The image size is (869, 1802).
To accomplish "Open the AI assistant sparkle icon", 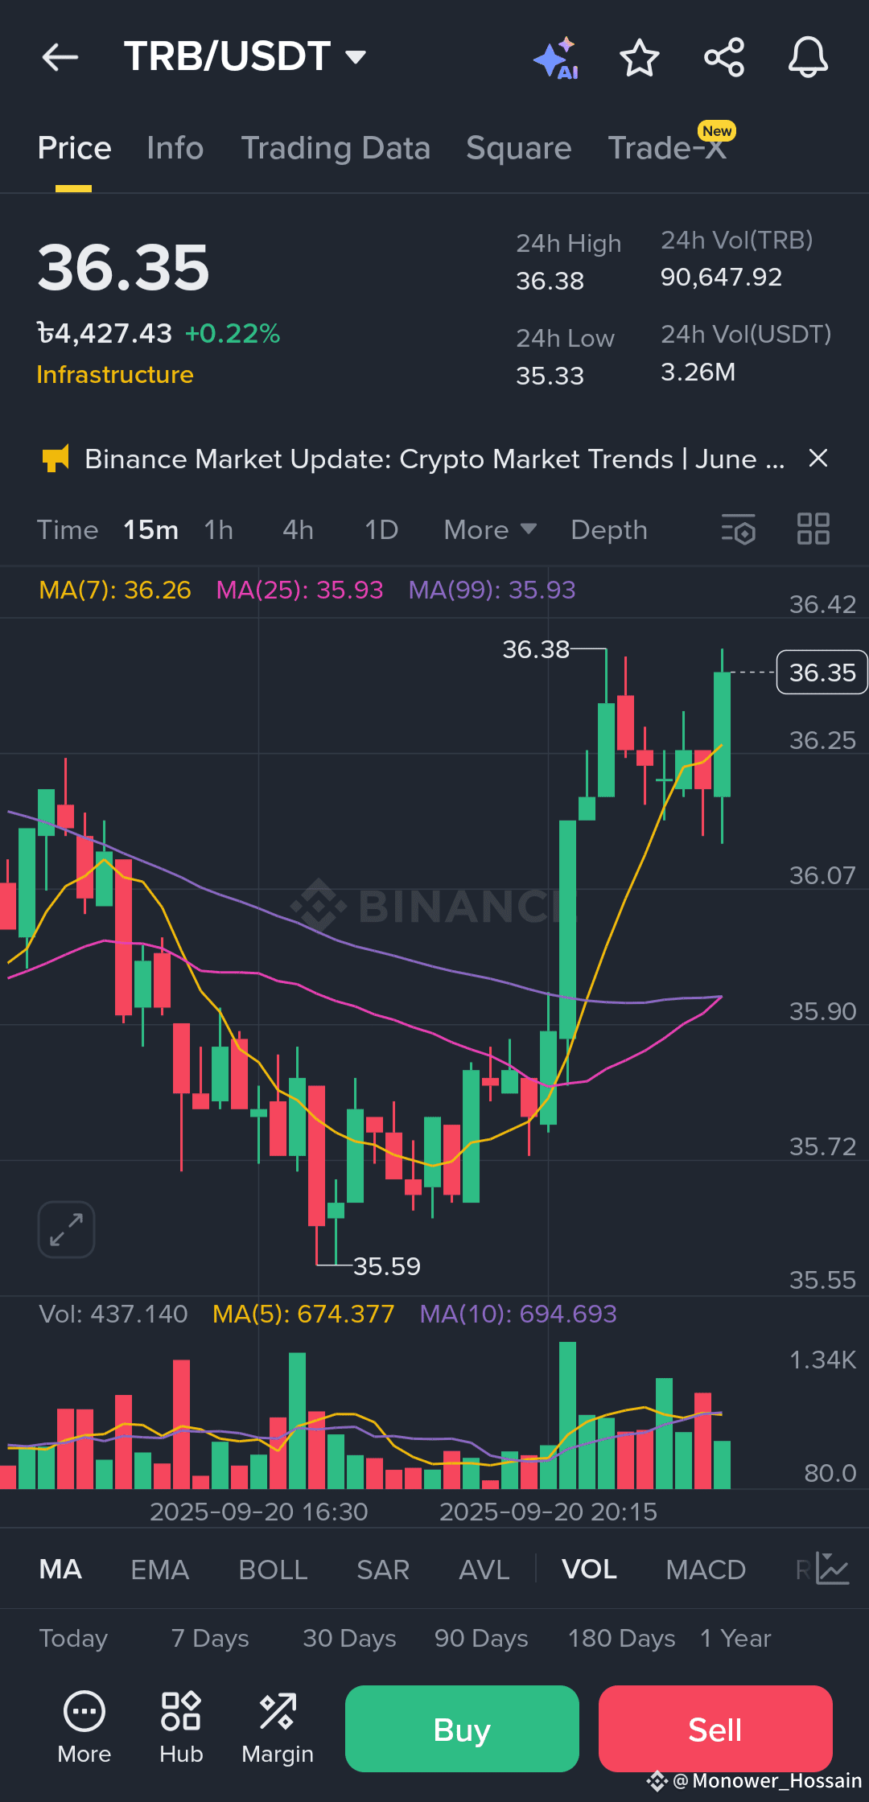I will 556,57.
